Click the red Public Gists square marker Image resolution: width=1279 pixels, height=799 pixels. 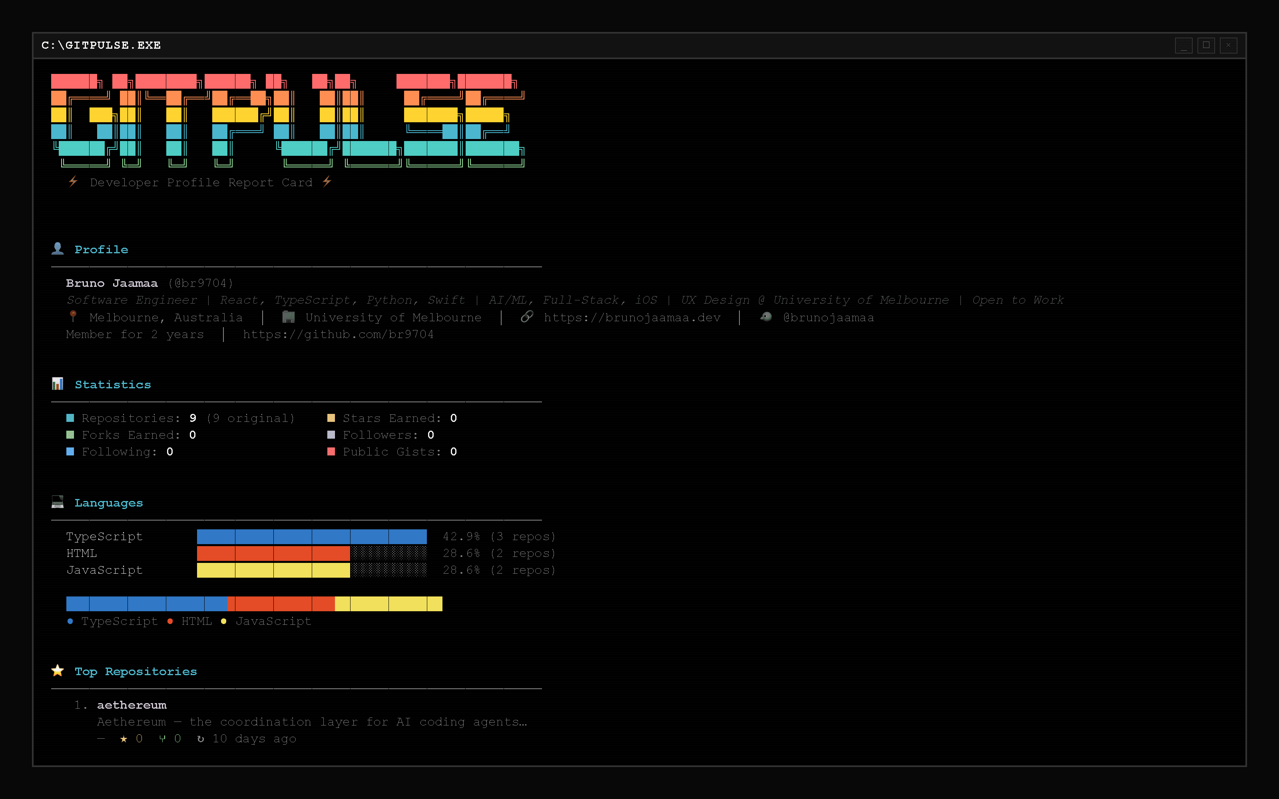[x=331, y=452]
